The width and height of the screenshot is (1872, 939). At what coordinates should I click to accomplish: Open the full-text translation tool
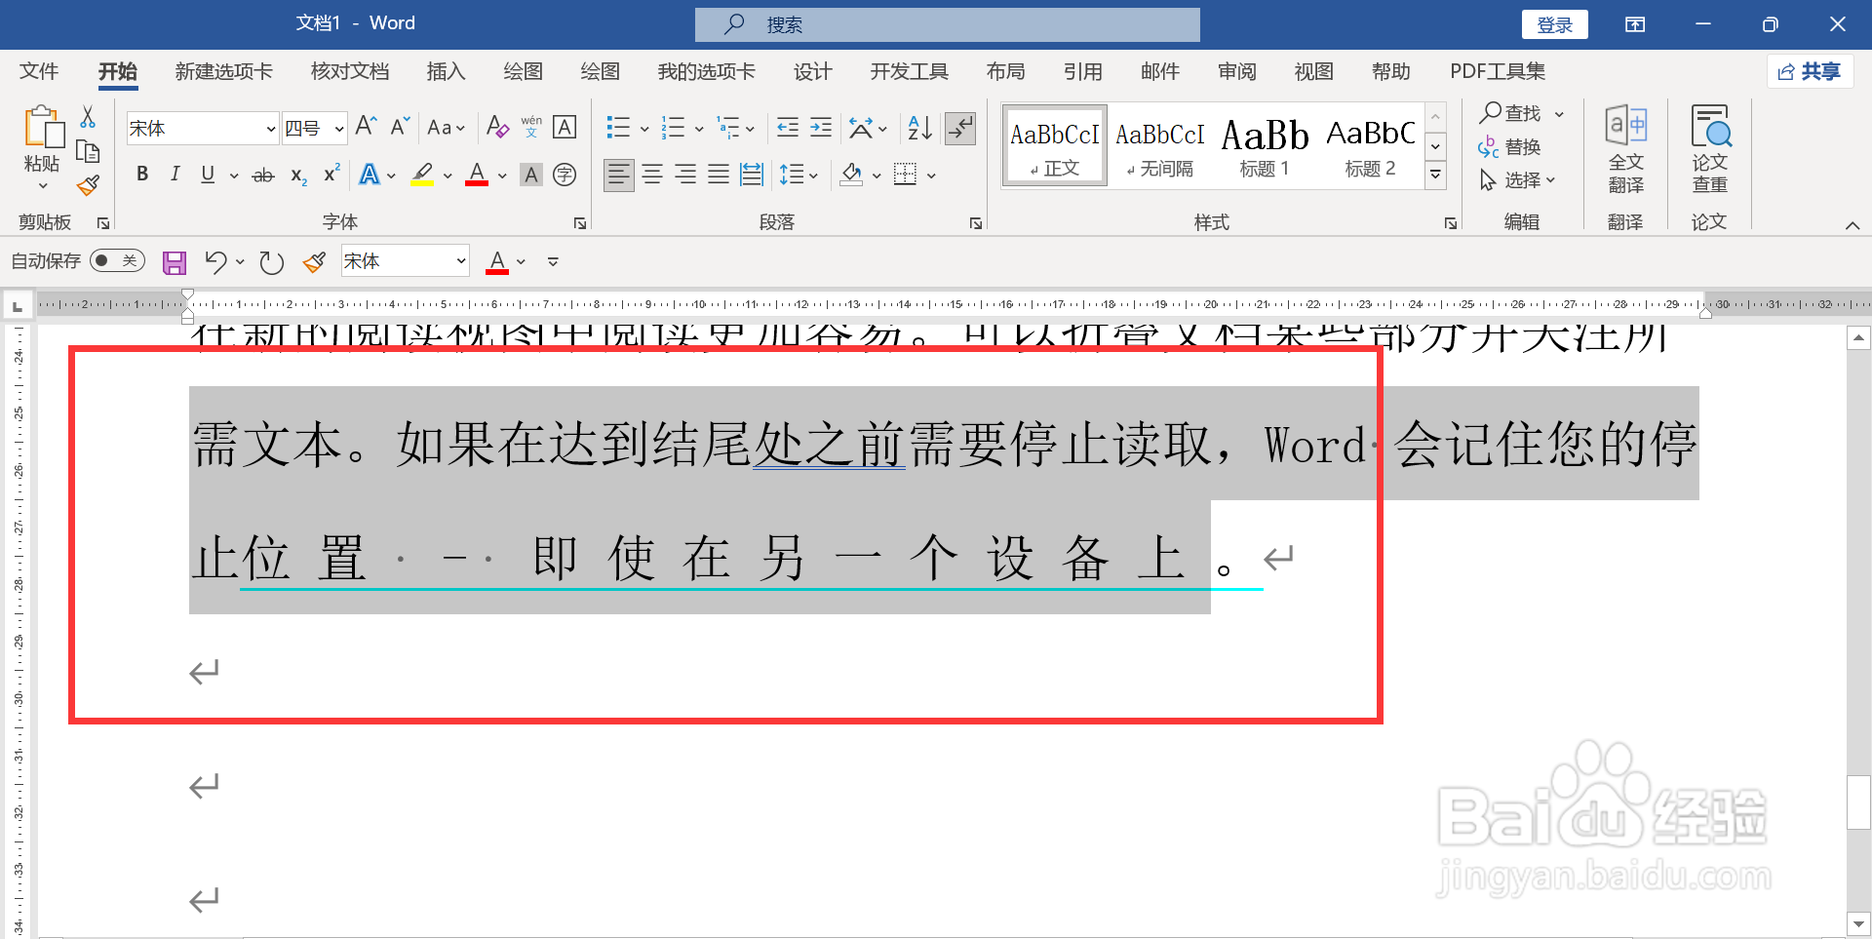point(1626,149)
